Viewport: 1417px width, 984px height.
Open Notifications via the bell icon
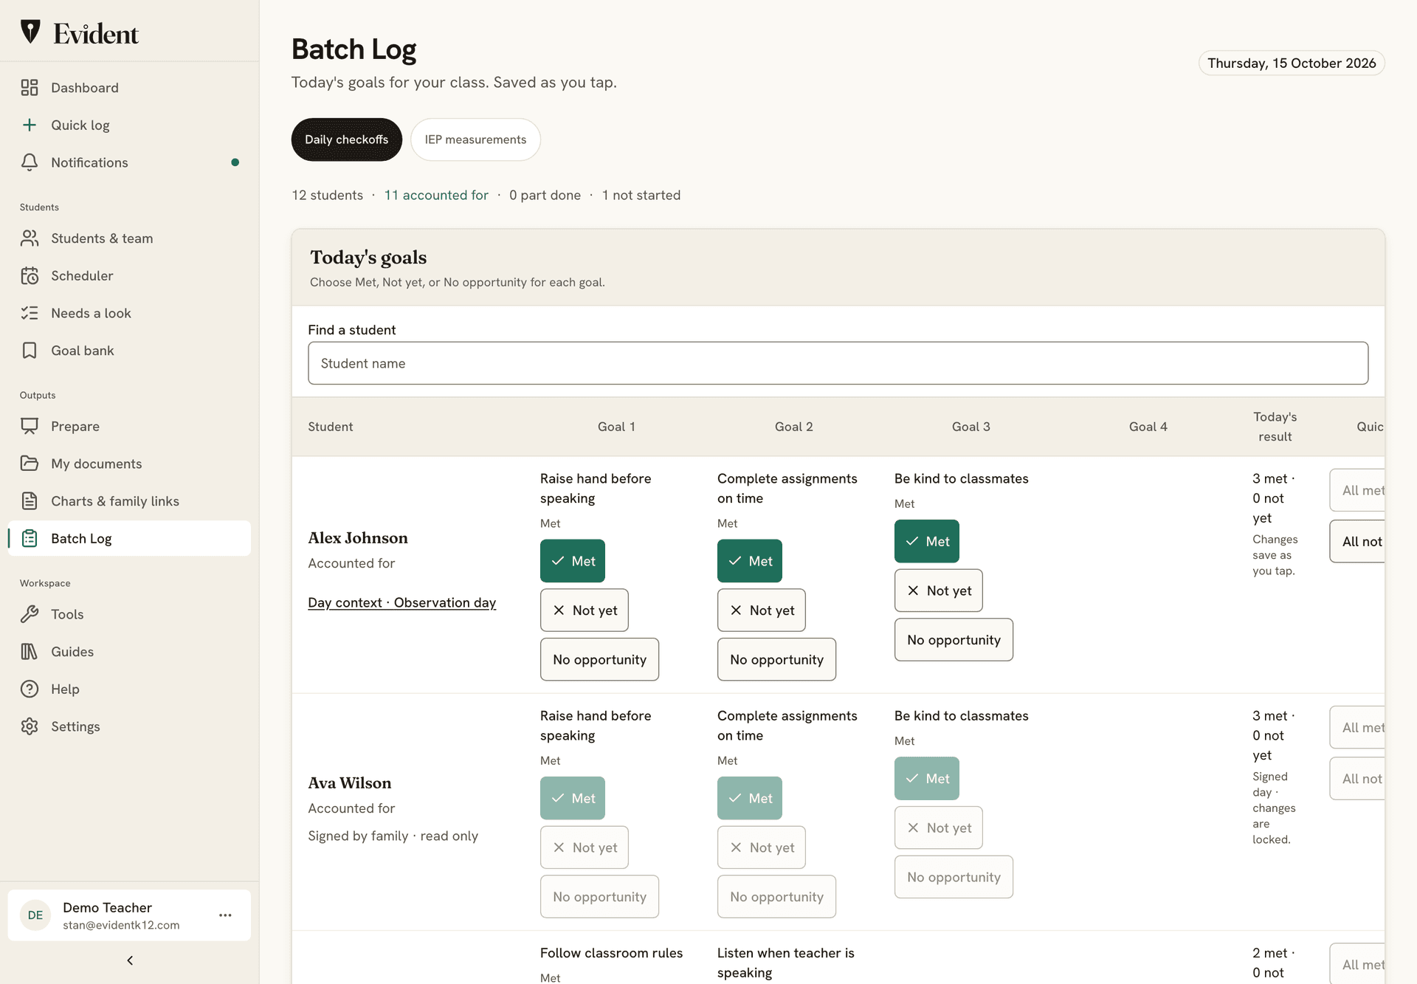[x=30, y=162]
